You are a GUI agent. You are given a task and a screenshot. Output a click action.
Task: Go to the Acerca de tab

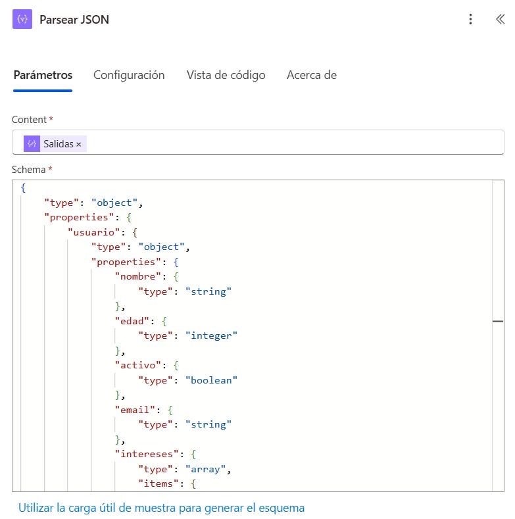pyautogui.click(x=312, y=75)
